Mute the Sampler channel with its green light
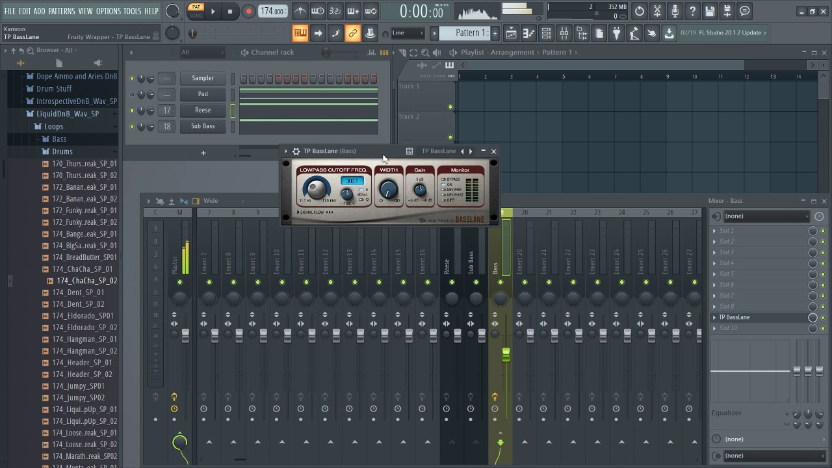This screenshot has height=468, width=832. click(x=132, y=79)
